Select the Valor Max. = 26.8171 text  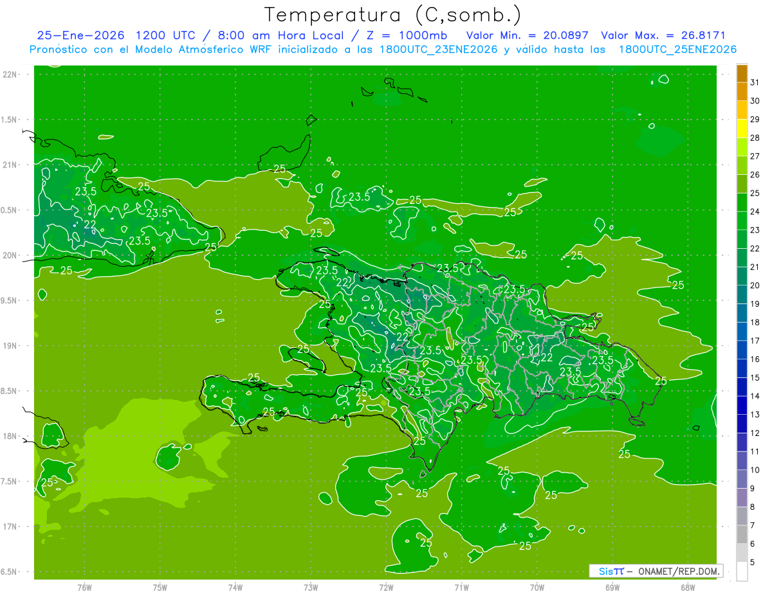point(663,35)
